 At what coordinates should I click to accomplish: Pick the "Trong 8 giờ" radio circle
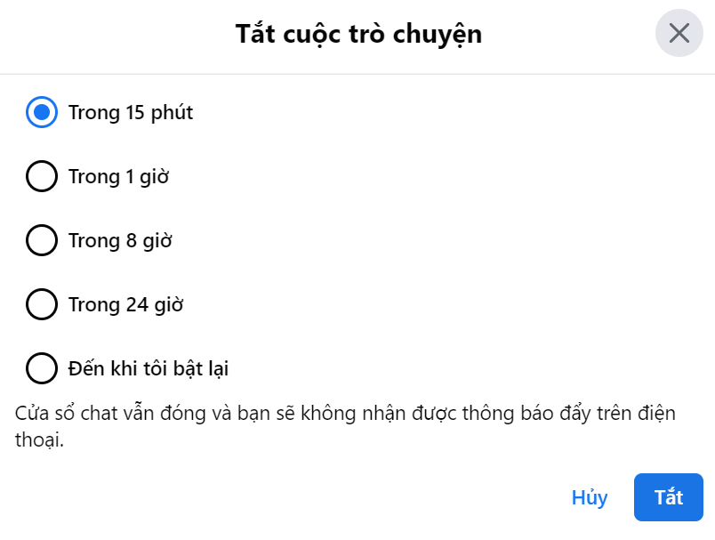pyautogui.click(x=42, y=241)
